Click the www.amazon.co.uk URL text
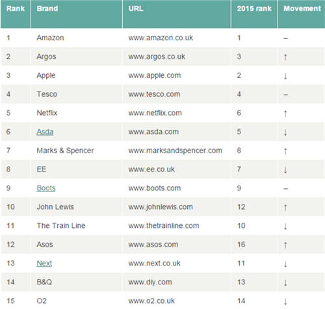The width and height of the screenshot is (325, 309). point(161,38)
